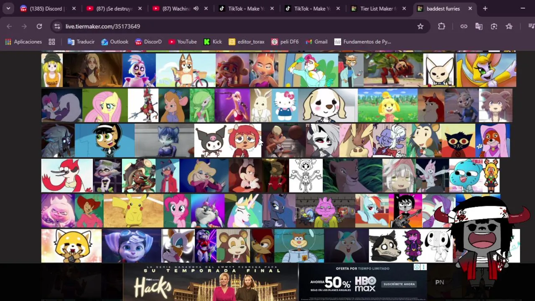Select the Princess Celestia image
Image resolution: width=535 pixels, height=301 pixels.
(243, 211)
